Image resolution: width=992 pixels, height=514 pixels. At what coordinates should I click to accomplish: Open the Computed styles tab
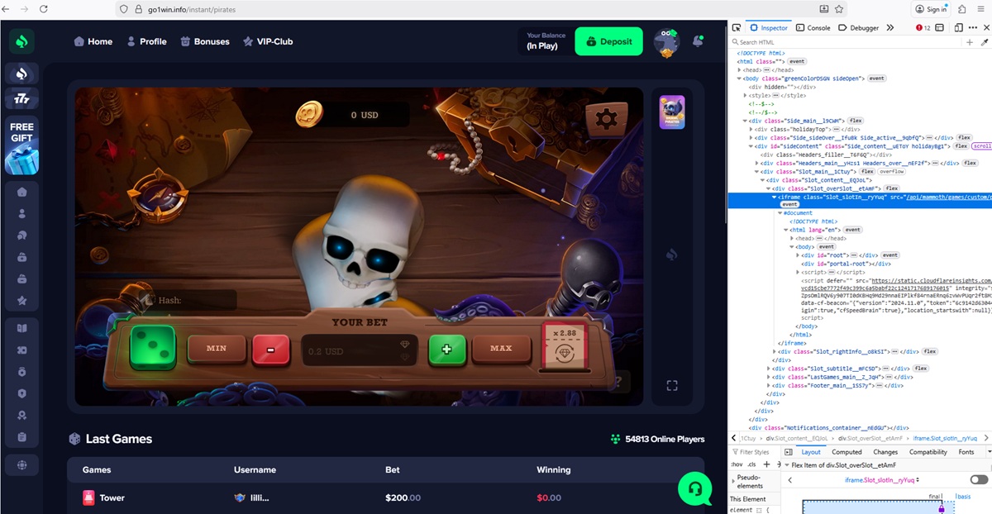tap(847, 452)
